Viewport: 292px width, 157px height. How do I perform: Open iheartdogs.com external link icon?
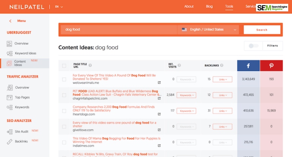coord(159,114)
